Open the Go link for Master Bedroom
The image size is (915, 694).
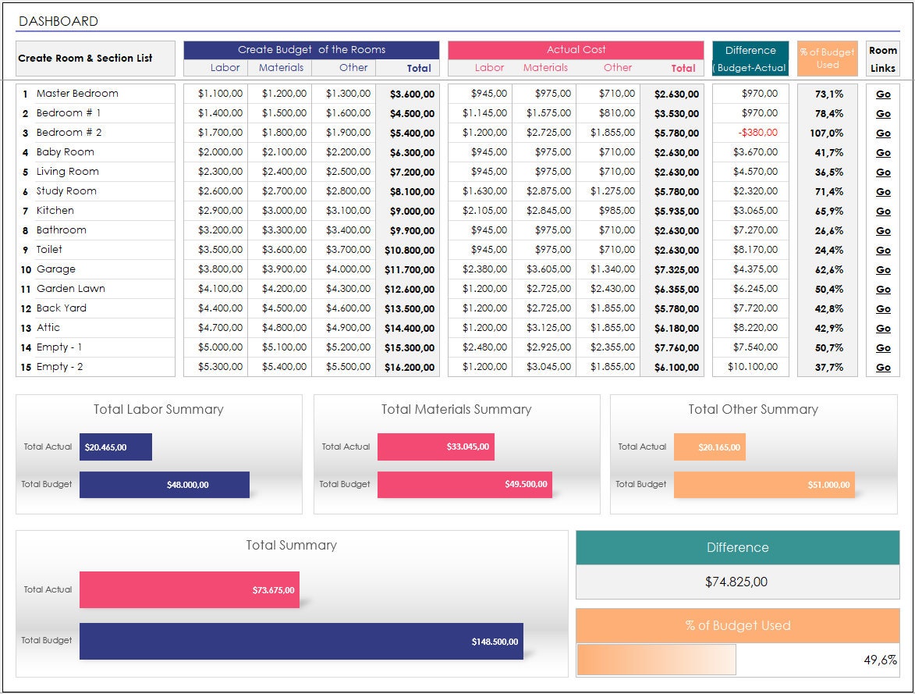(883, 94)
